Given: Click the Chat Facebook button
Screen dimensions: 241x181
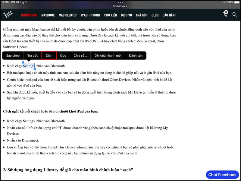Looking at the screenshot, I should pos(222,175).
